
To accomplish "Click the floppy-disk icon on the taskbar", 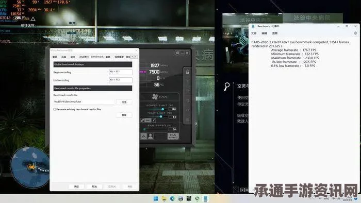I will 180,198.
